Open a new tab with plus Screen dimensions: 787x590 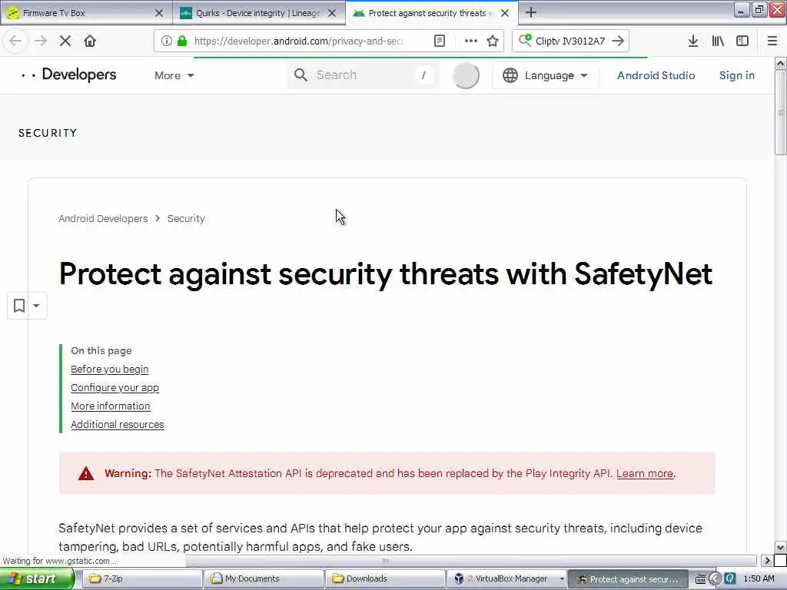pos(531,12)
